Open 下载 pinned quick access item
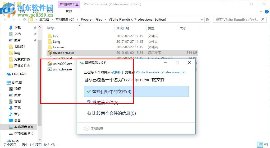This screenshot has height=148, width=270. click(x=17, y=27)
